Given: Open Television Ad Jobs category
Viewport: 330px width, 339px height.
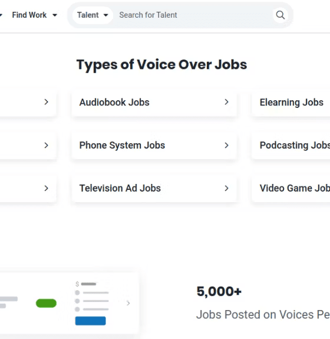Looking at the screenshot, I should (154, 188).
